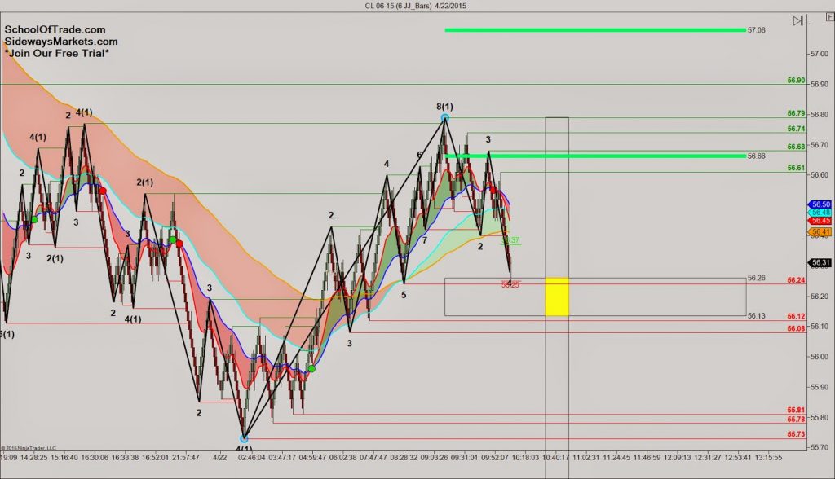
Task: Click the 57.00 price axis tick
Action: (x=819, y=54)
